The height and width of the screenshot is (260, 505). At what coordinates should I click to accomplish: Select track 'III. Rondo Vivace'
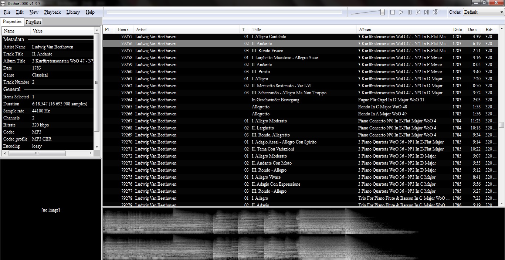point(300,51)
